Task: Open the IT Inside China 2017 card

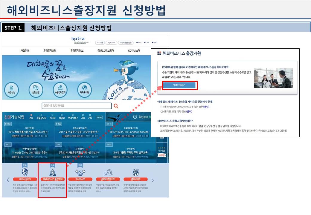Action: coord(29,153)
